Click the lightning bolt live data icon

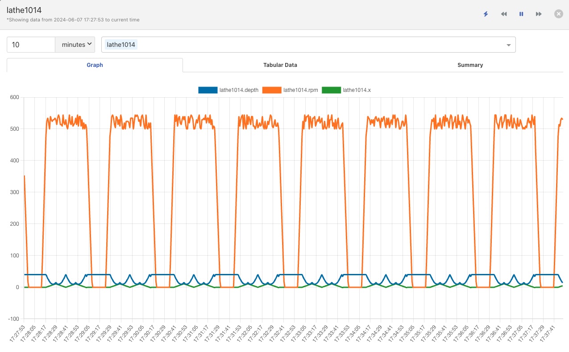pos(486,14)
